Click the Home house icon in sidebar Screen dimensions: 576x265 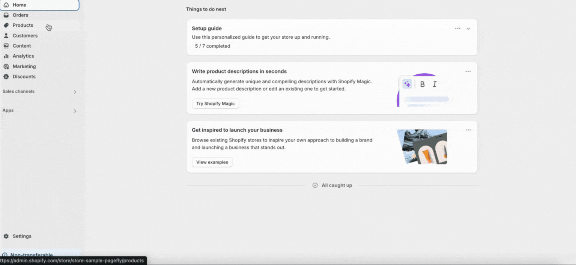(6, 5)
